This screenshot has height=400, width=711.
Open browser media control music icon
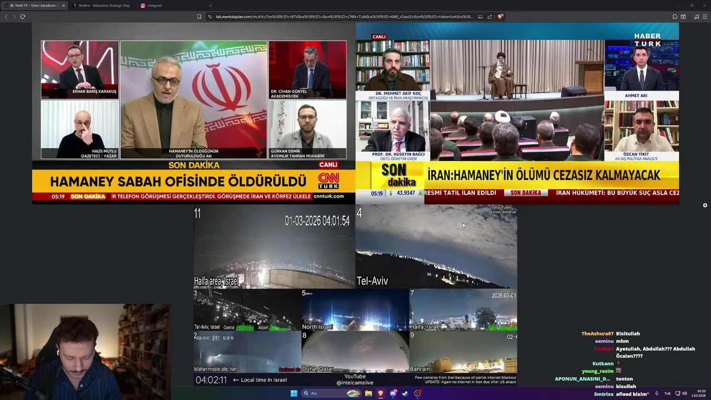point(697,17)
